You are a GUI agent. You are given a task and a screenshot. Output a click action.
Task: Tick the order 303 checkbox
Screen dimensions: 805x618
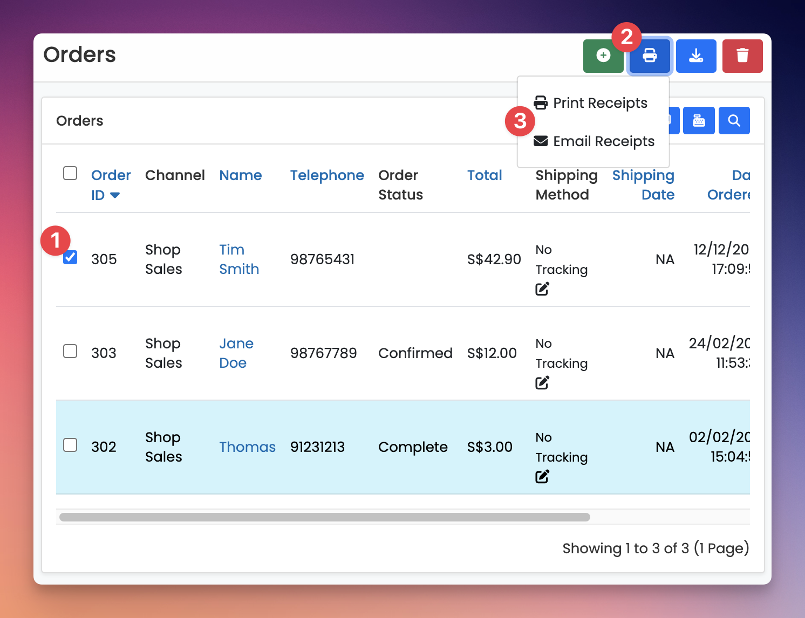click(70, 351)
